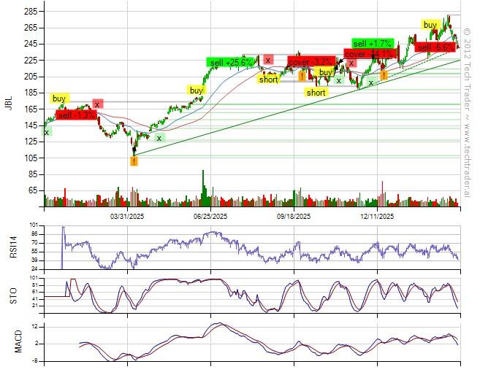
Task: Select the red "sell -6.6%" label
Action: coord(436,47)
